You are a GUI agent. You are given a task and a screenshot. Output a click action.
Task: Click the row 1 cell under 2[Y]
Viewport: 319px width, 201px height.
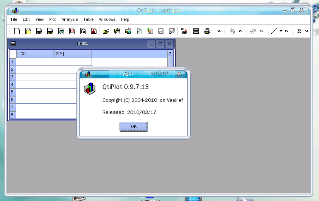click(73, 62)
